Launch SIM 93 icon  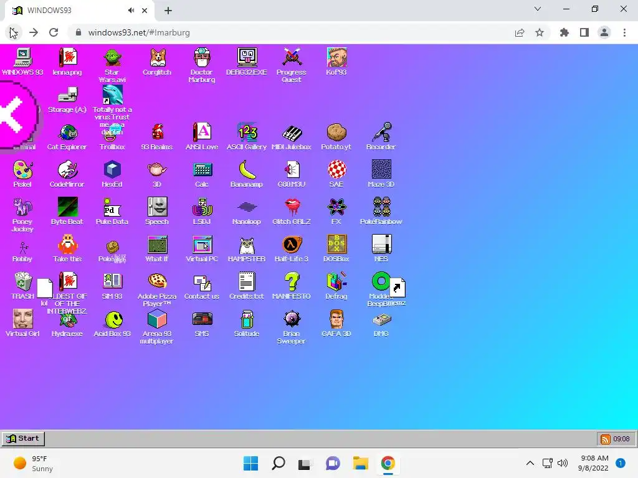click(x=112, y=282)
